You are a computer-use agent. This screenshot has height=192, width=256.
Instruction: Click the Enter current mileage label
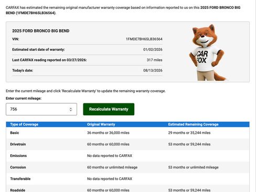tap(24, 98)
